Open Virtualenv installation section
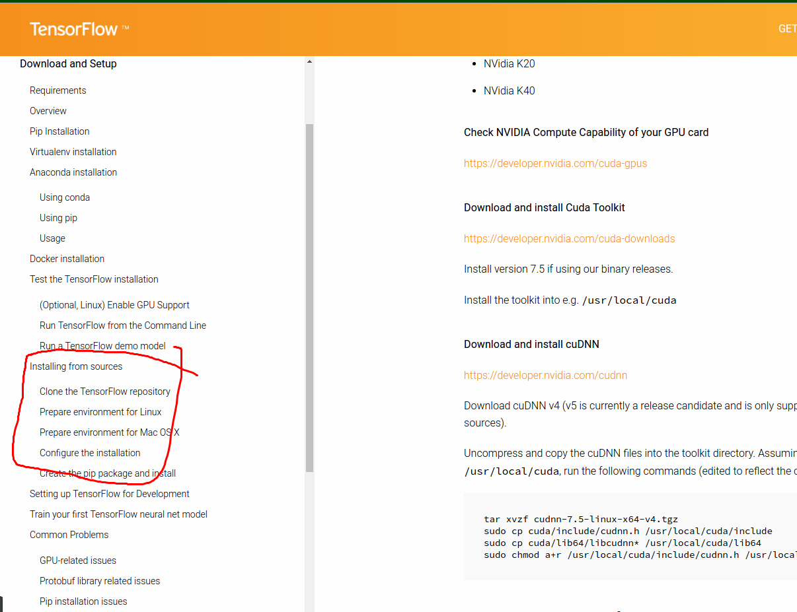797x612 pixels. pyautogui.click(x=73, y=152)
